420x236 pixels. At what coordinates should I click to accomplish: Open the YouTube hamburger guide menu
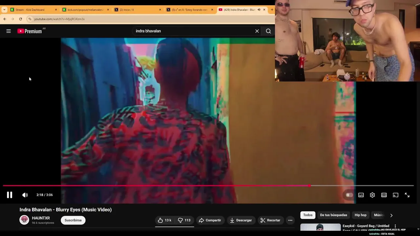[x=9, y=31]
